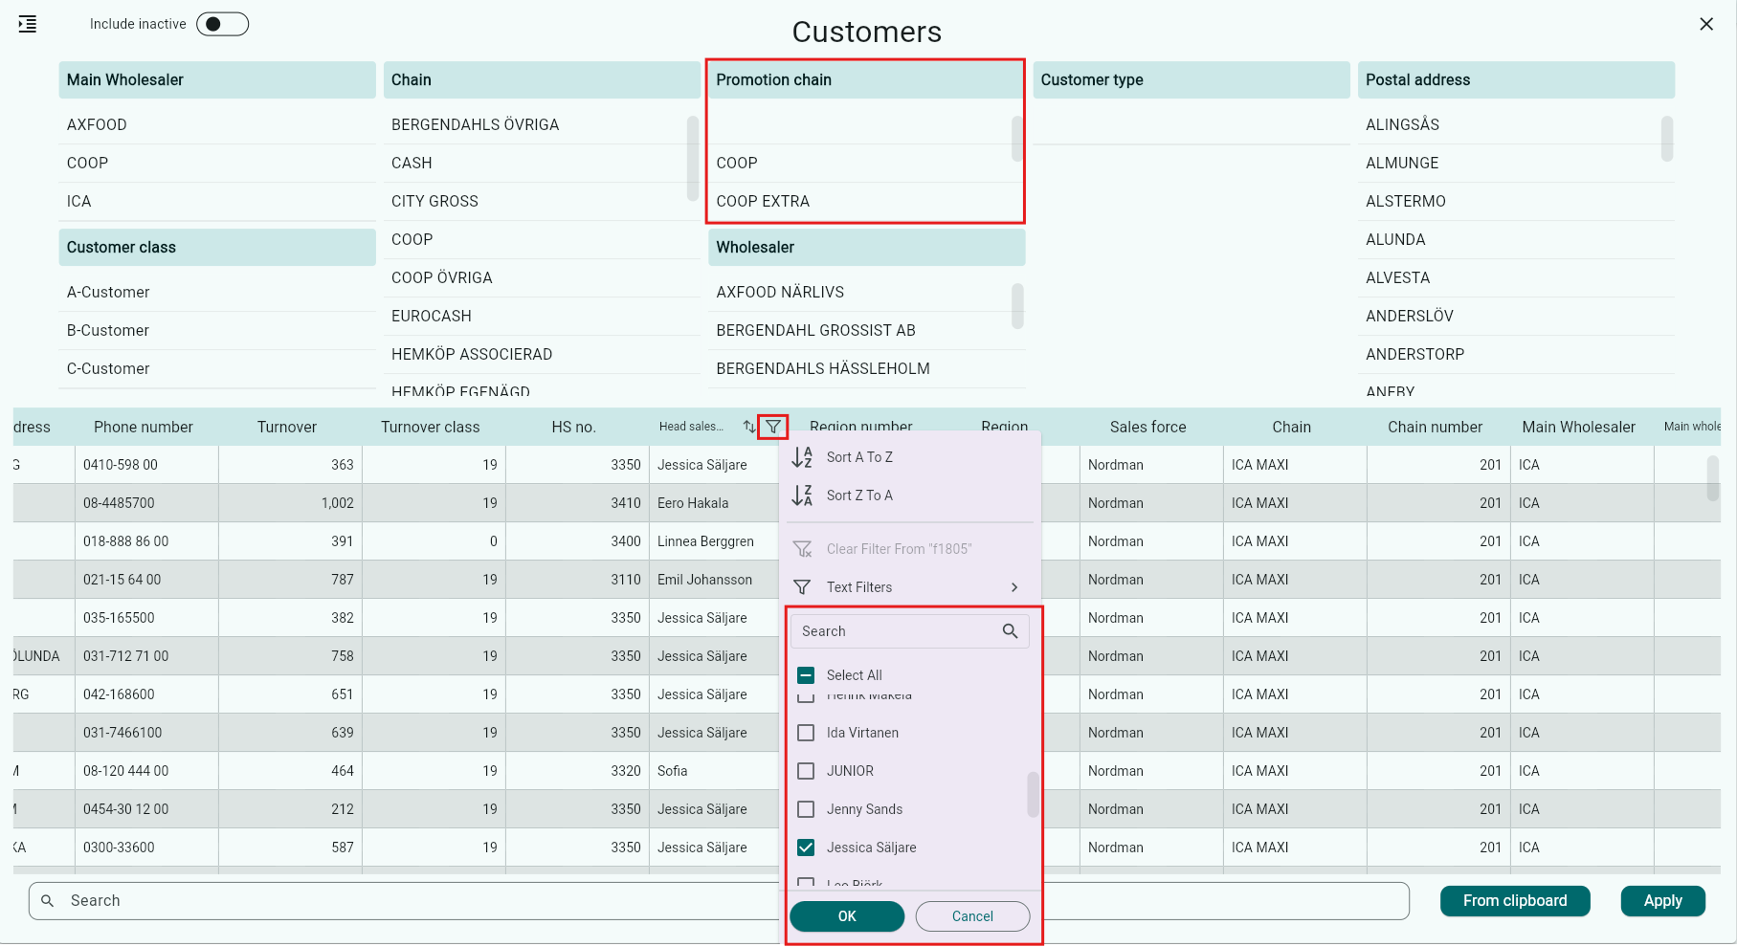Click the HS no. column header

click(574, 427)
